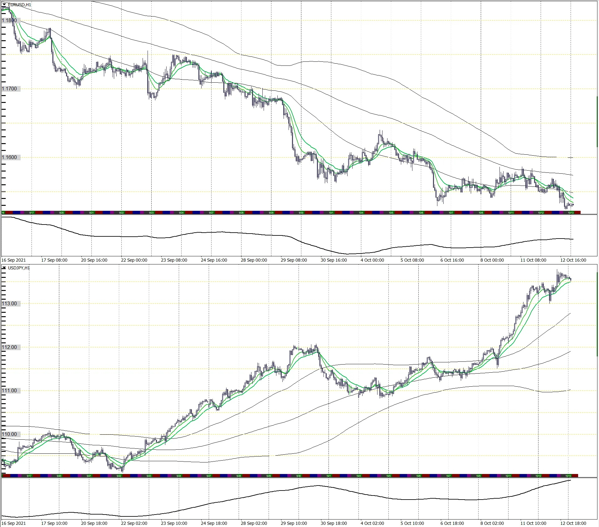Click the green scroll bar beside USDJPY chart
This screenshot has width=599, height=527.
(597, 313)
